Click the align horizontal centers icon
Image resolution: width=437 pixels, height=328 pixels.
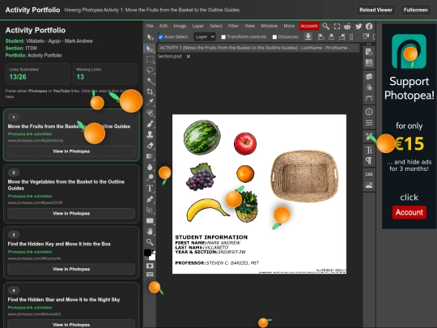[331, 36]
